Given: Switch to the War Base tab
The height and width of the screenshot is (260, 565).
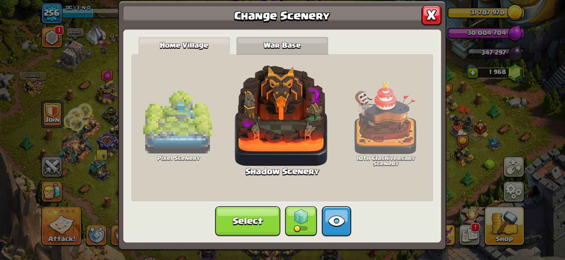Looking at the screenshot, I should point(282,46).
